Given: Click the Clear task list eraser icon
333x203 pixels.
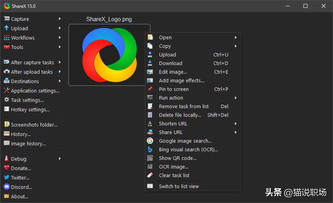Looking at the screenshot, I should pos(150,175).
